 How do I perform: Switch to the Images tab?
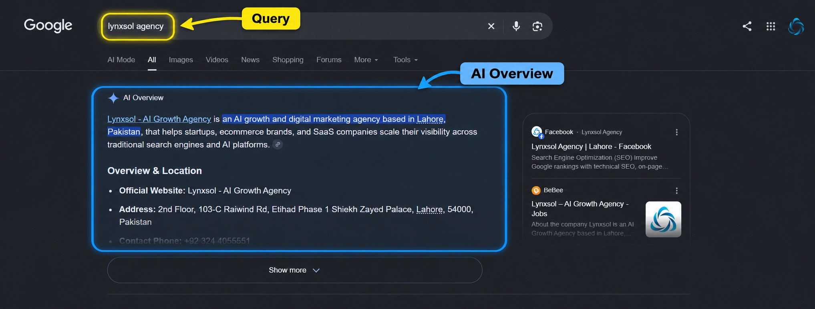[x=181, y=60]
